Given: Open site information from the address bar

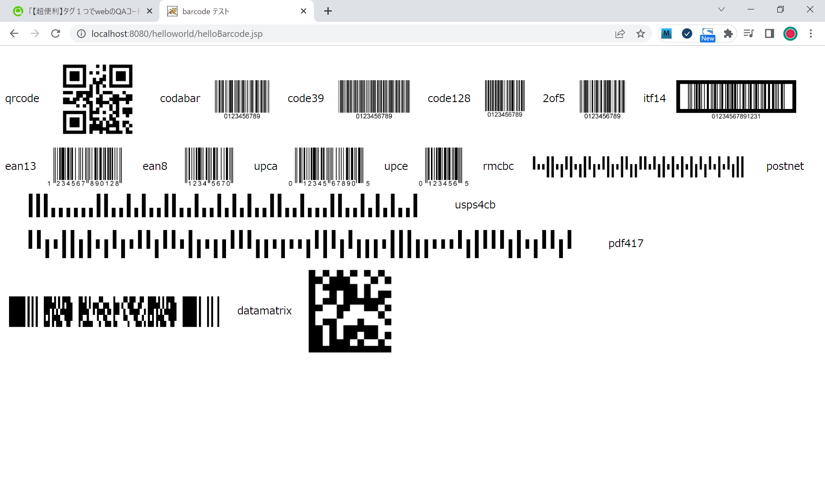Looking at the screenshot, I should click(81, 33).
